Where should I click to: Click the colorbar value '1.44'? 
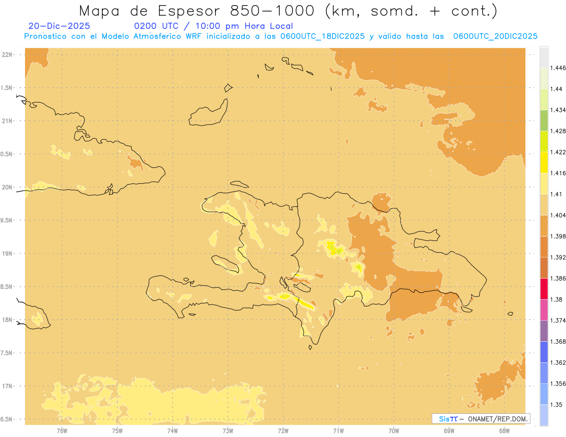(557, 89)
